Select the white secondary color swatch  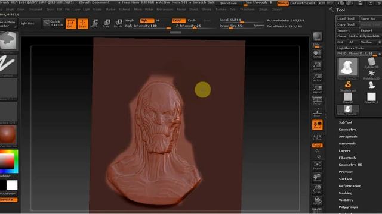tap(12, 185)
